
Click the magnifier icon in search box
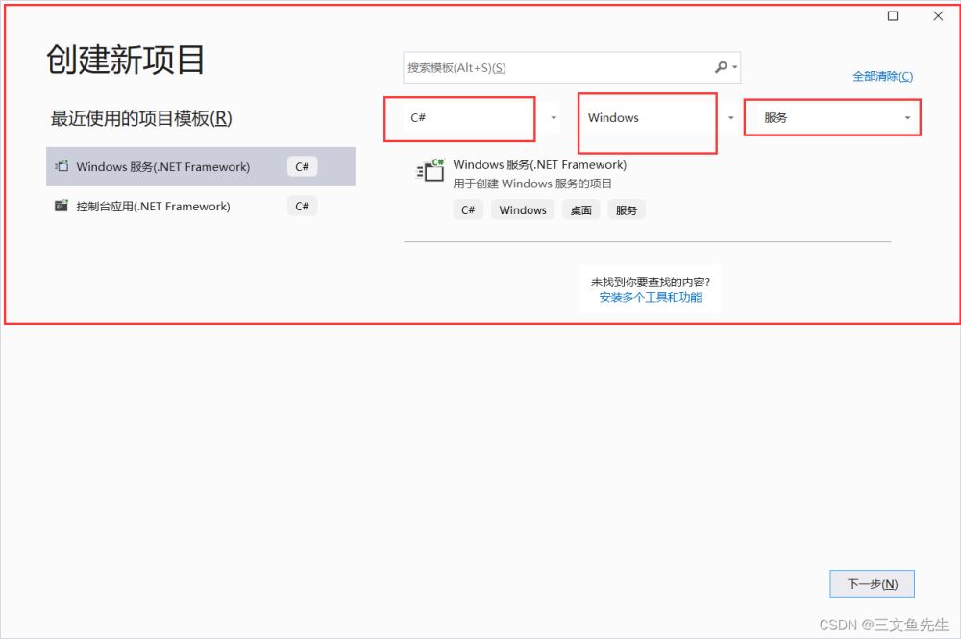(x=722, y=67)
